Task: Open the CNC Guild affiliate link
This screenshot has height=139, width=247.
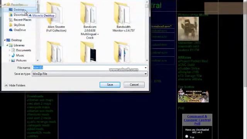Action: tap(186, 65)
